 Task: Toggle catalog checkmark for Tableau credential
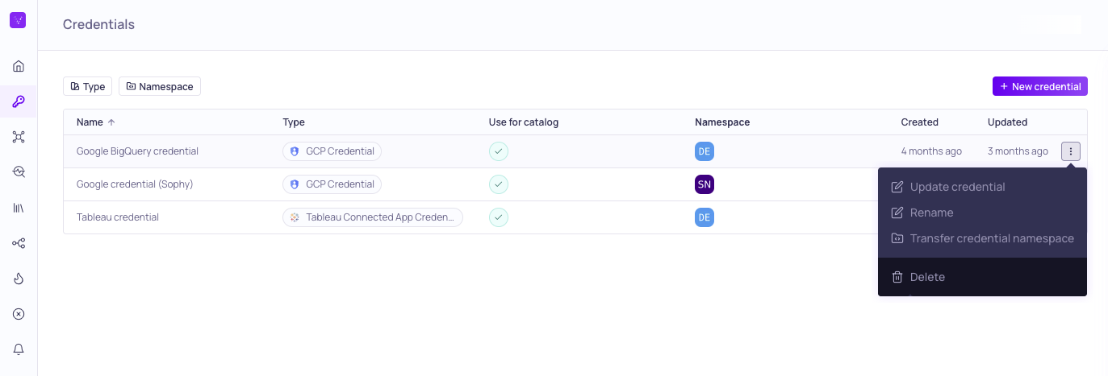point(499,217)
